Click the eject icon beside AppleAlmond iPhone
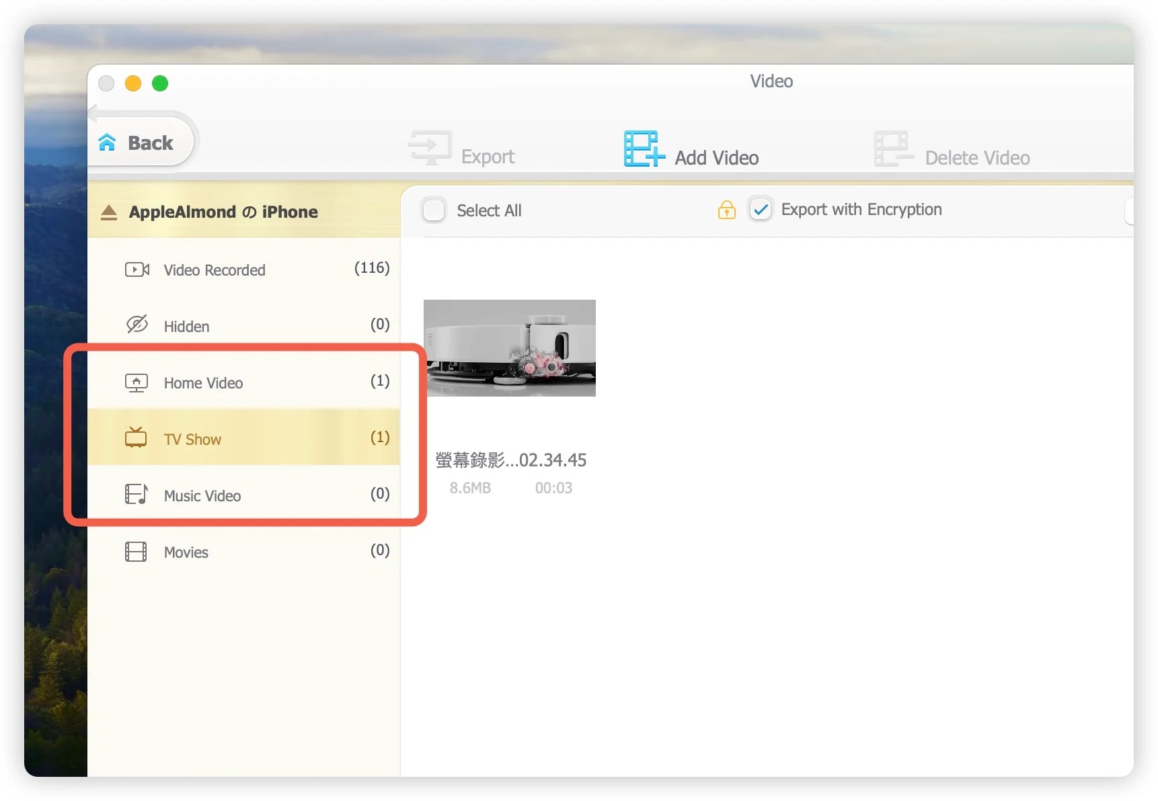 coord(109,212)
